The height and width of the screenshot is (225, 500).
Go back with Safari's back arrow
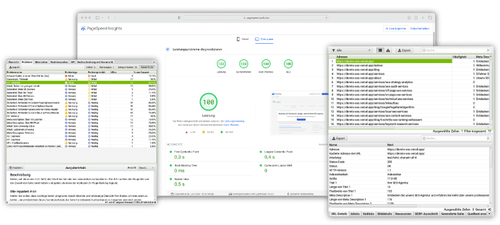[108, 18]
